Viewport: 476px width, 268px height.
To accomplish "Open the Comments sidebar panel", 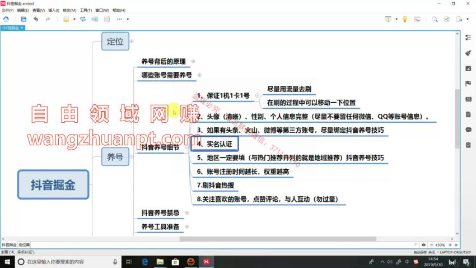I will 468,130.
